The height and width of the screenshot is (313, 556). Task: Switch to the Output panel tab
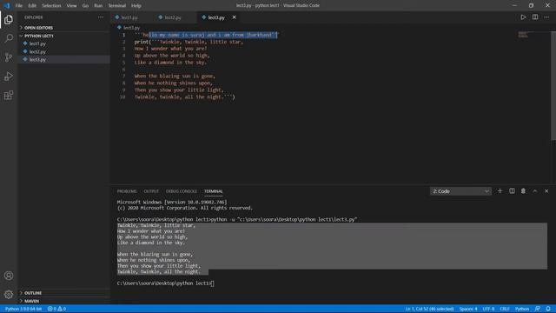point(151,191)
